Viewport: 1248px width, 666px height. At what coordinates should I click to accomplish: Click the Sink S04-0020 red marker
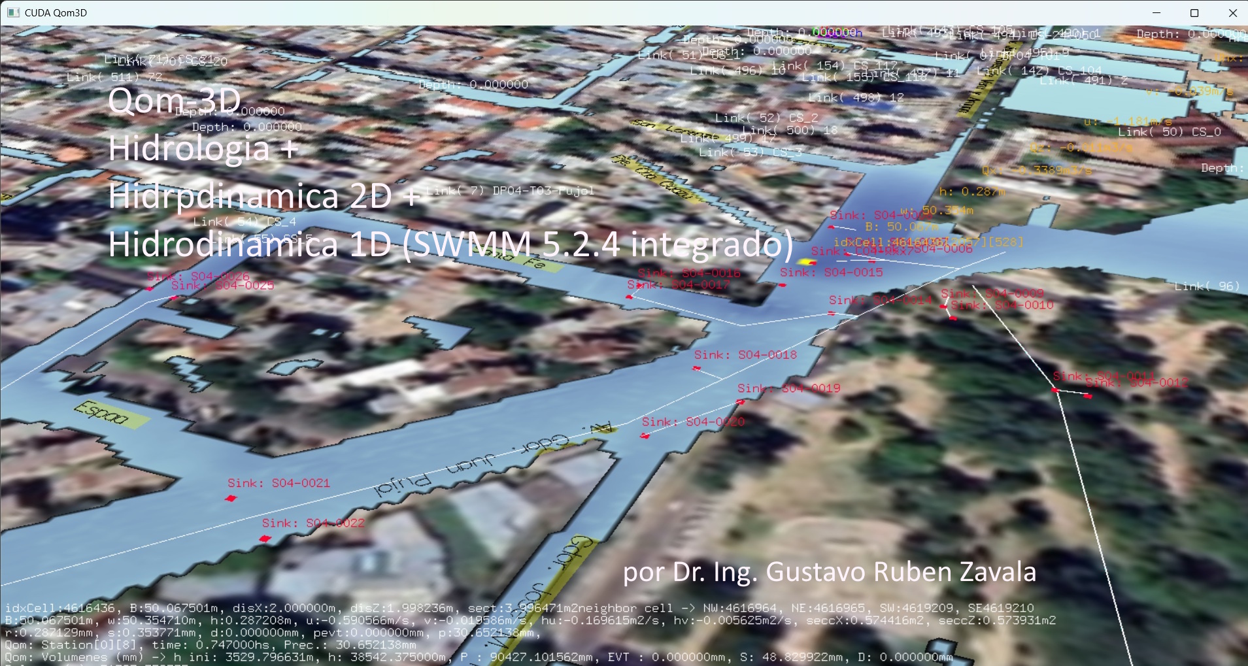click(645, 436)
